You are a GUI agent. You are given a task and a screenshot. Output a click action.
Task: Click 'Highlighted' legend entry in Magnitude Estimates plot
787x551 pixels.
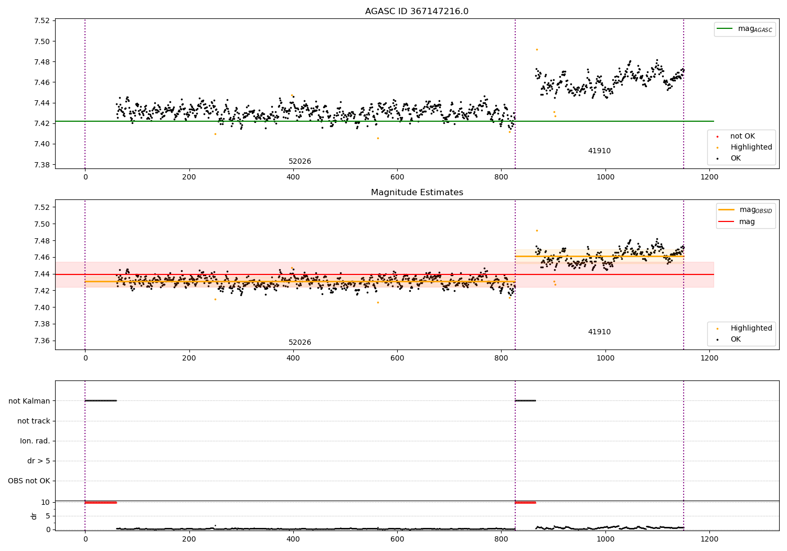(744, 329)
